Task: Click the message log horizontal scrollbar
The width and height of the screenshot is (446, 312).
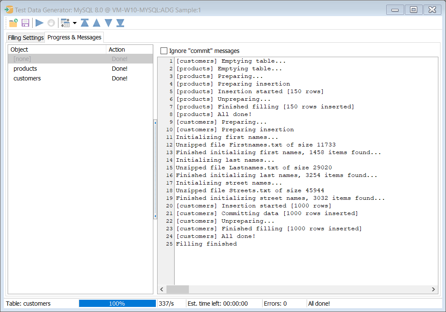Action: pos(177,289)
